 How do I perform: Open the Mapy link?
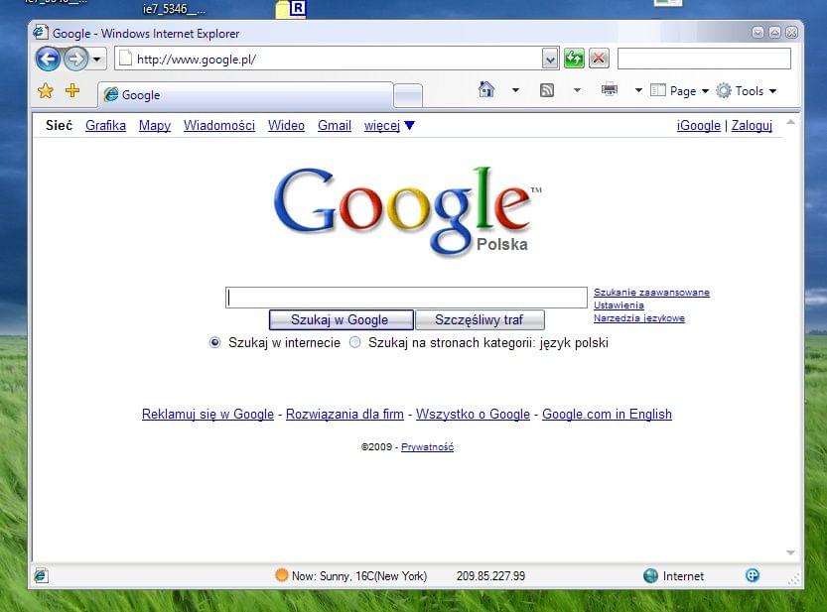tap(155, 125)
